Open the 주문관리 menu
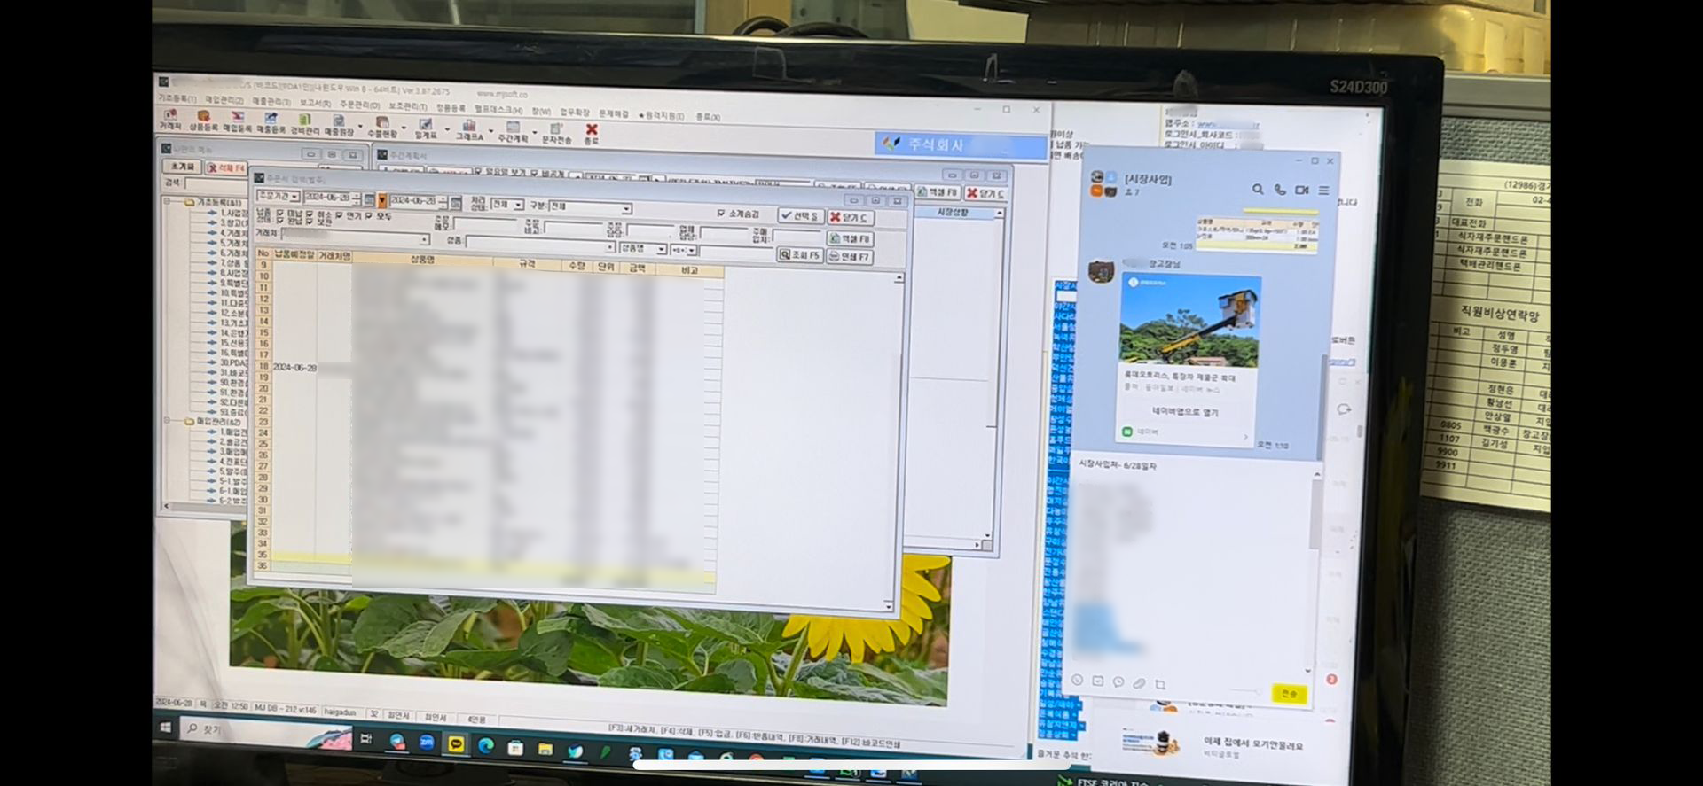The width and height of the screenshot is (1703, 786). [359, 105]
